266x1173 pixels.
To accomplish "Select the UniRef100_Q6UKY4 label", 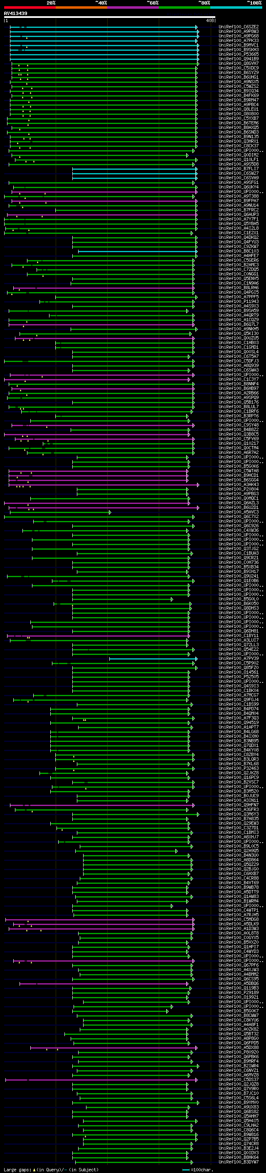I will 239,187.
